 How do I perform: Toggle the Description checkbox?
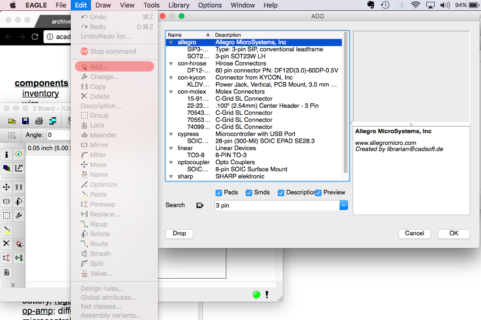(x=281, y=192)
